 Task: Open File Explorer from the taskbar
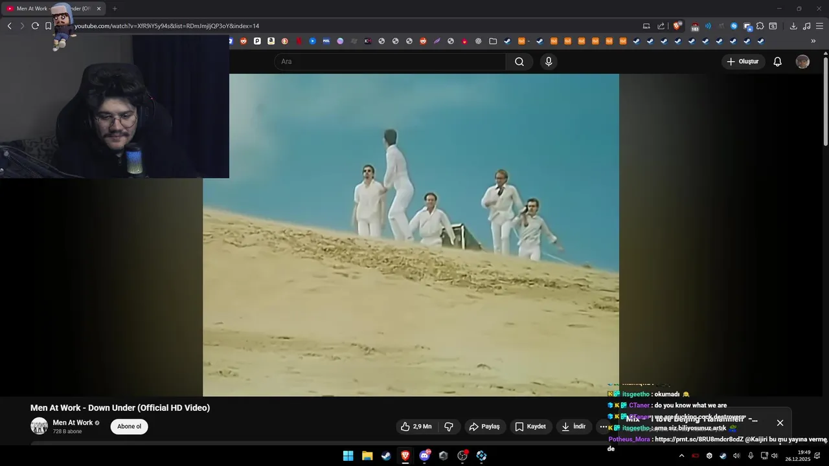(x=367, y=456)
